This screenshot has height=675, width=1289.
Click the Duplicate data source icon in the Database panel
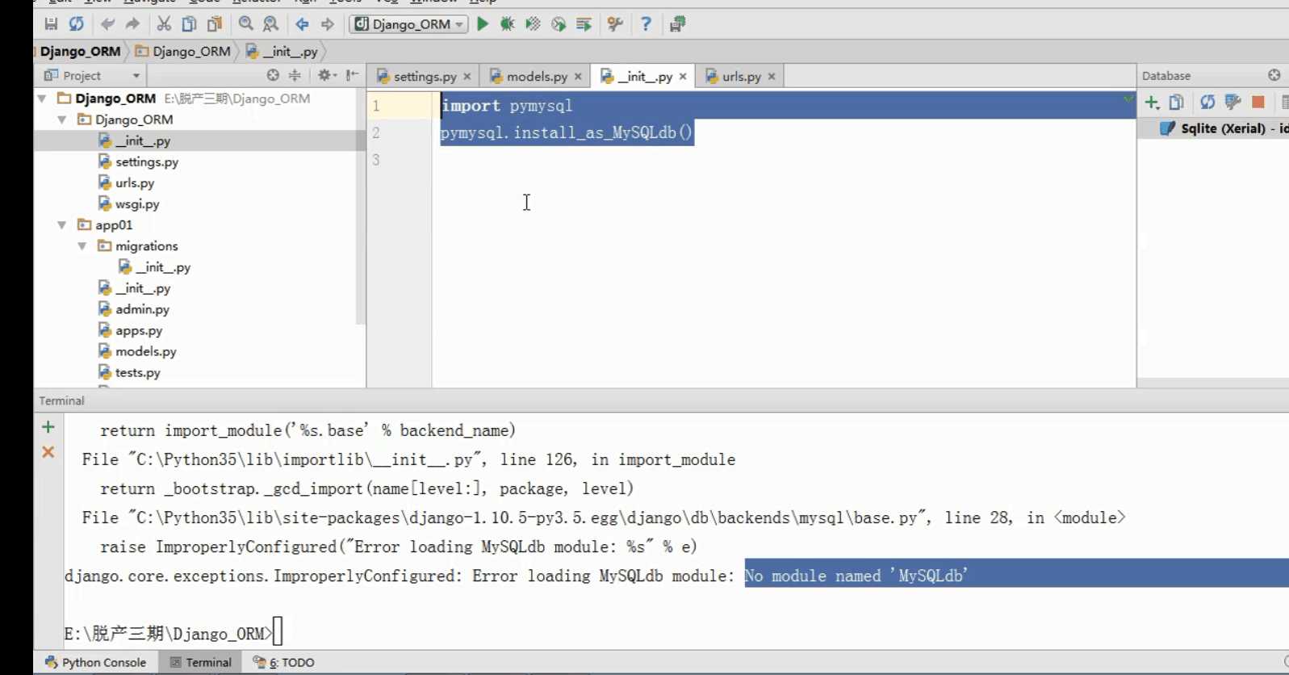pos(1177,103)
